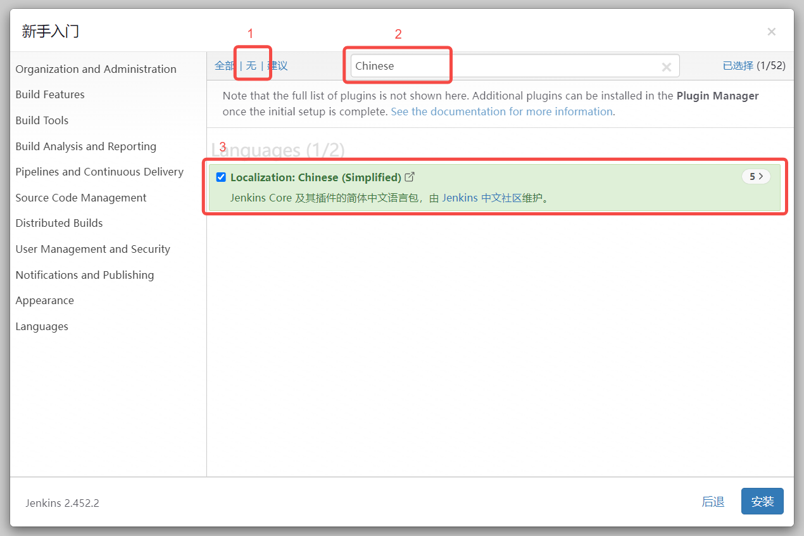Go to Notifications and Publishing category
The image size is (804, 536).
[85, 275]
